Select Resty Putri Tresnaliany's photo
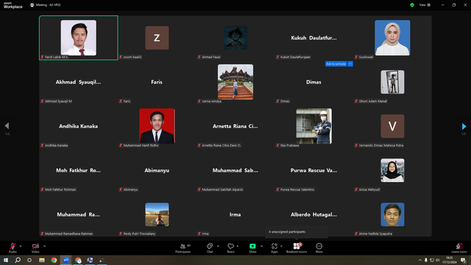The width and height of the screenshot is (471, 265). 157,214
